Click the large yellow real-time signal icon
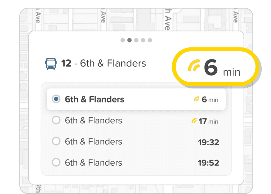271x194 pixels. coord(194,65)
